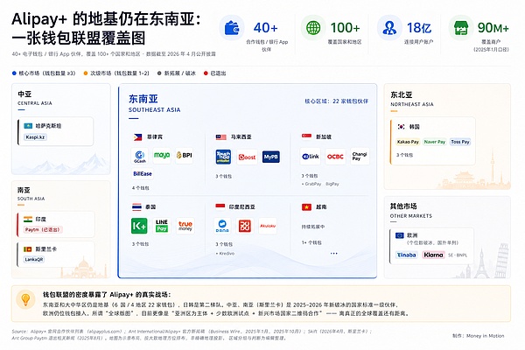Screen dimensions: 525x350
Task: Click the LINE Pay logo
Action: pyautogui.click(x=162, y=226)
